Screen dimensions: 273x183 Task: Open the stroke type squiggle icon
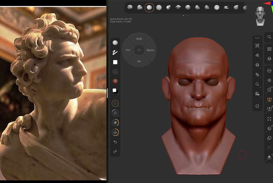(115, 52)
